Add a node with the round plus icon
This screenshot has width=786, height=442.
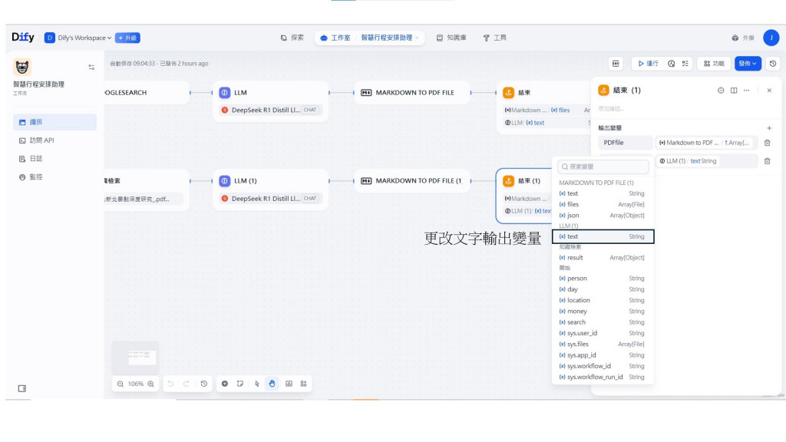[225, 384]
